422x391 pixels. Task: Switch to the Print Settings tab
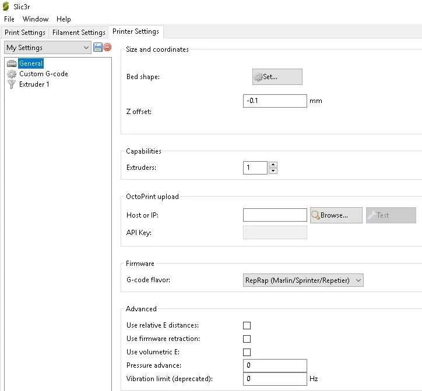[x=25, y=33]
